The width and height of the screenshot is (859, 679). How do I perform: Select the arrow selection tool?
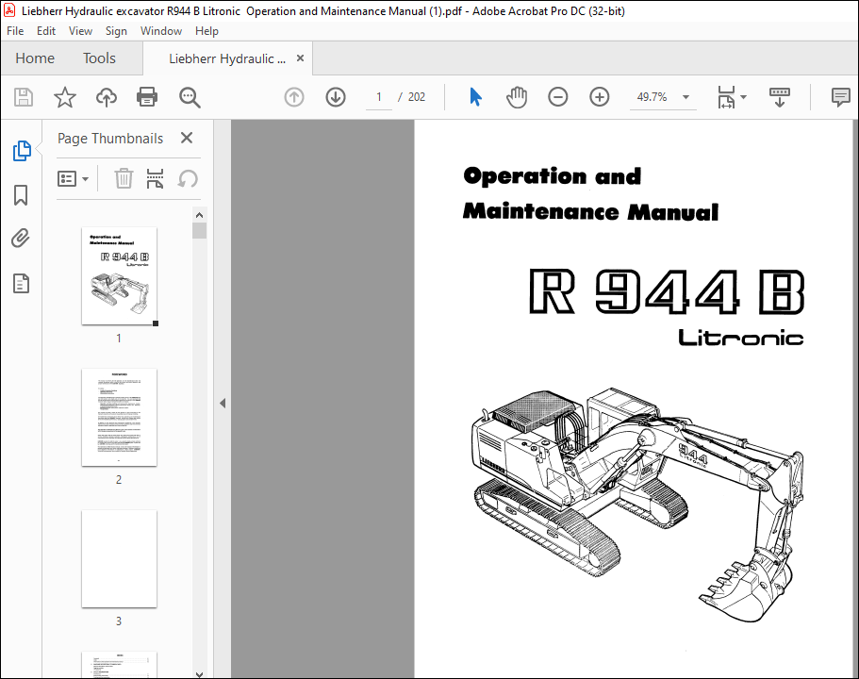475,97
